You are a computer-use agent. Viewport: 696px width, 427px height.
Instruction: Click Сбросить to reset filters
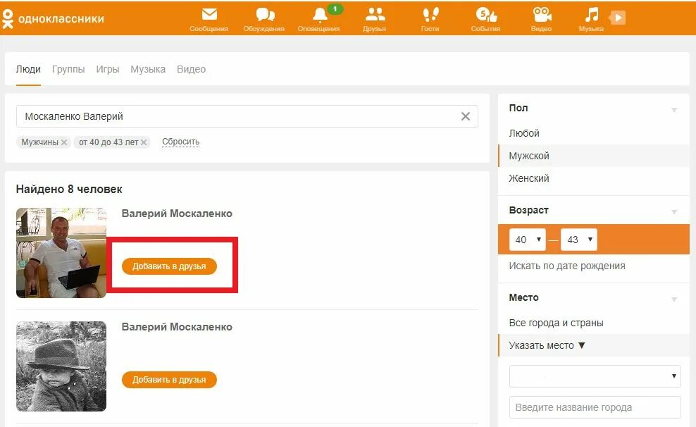point(180,142)
